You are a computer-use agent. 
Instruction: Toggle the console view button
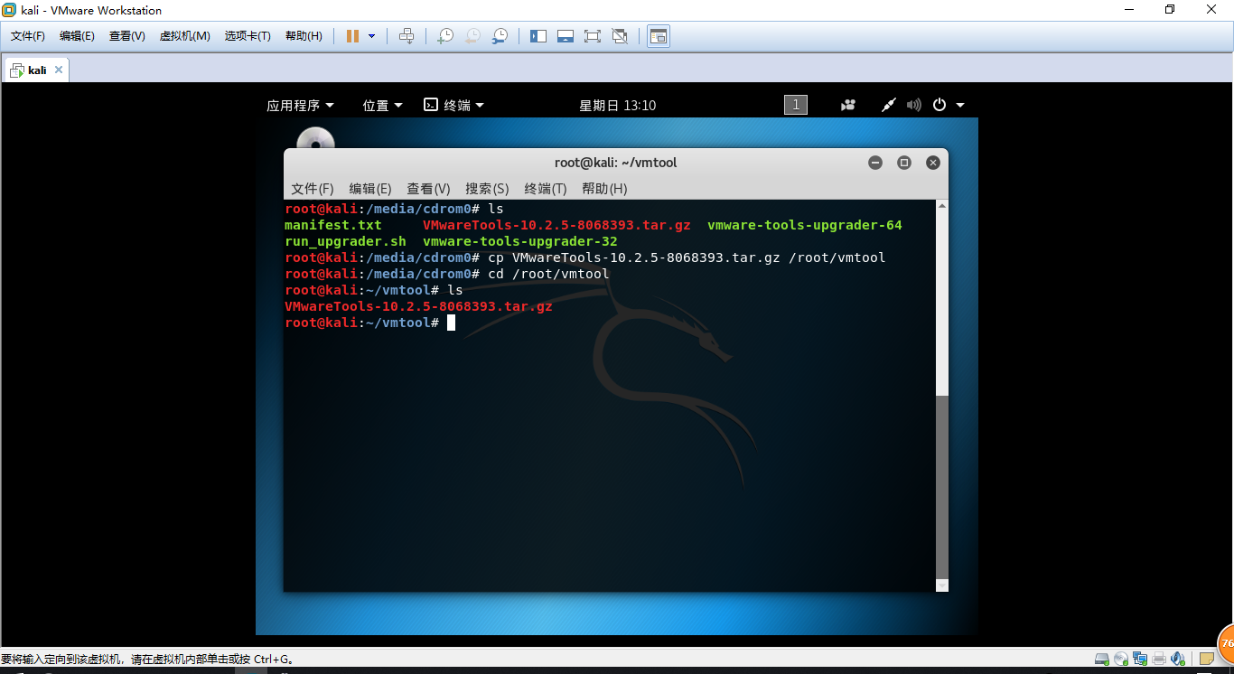click(x=659, y=36)
